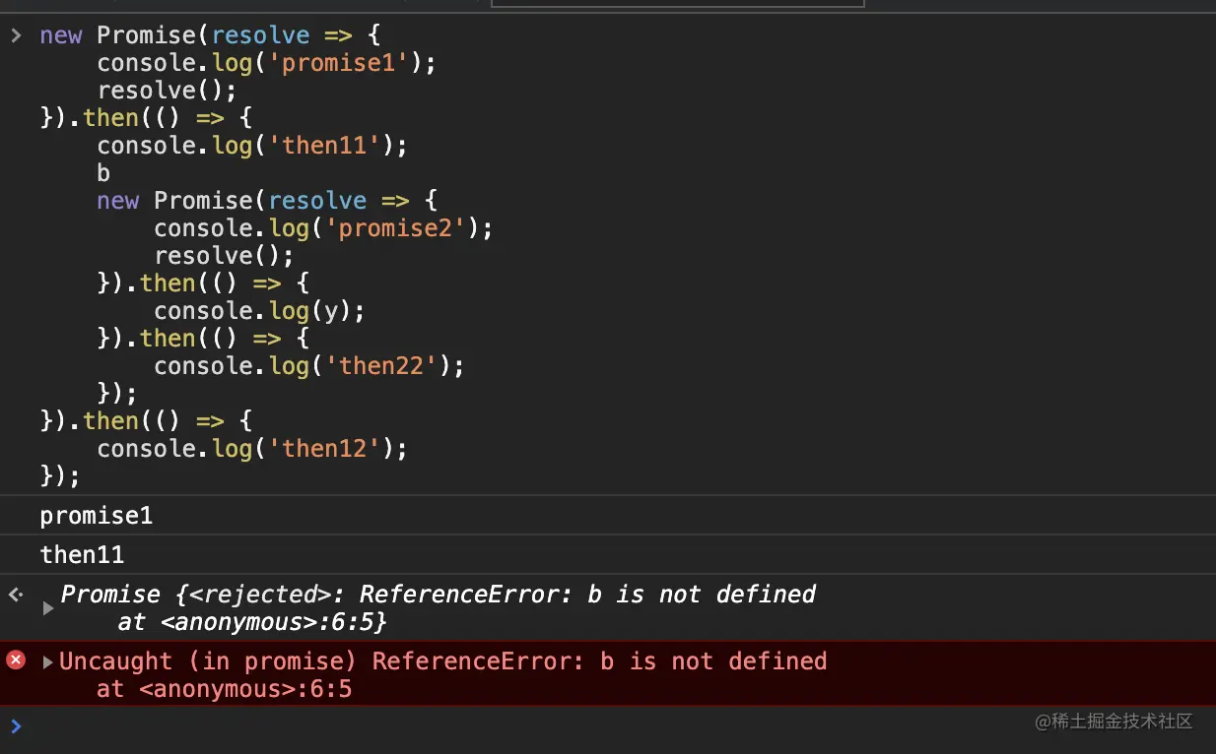This screenshot has height=754, width=1216.
Task: Expand the rejected Promise result object
Action: [x=48, y=608]
